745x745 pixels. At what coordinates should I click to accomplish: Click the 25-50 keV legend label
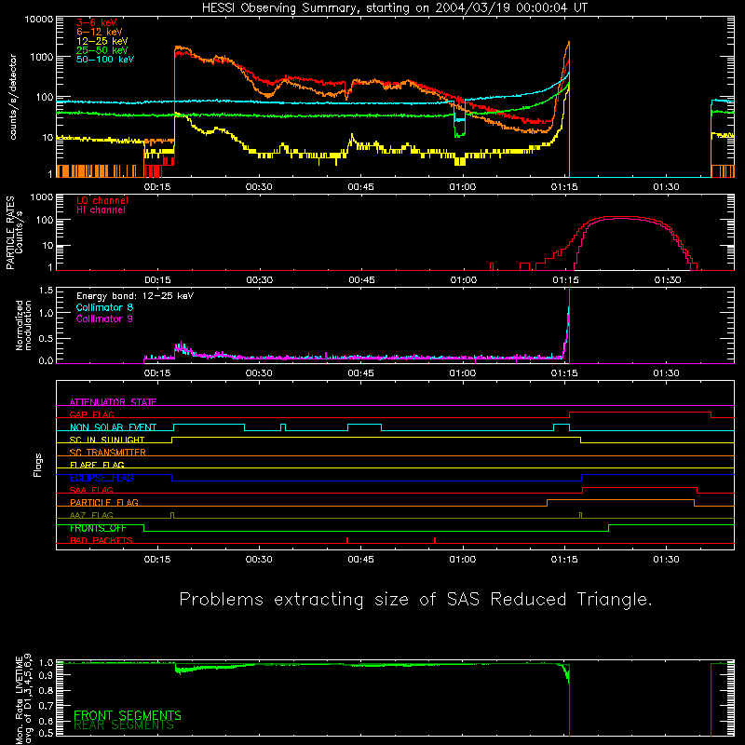coord(102,50)
